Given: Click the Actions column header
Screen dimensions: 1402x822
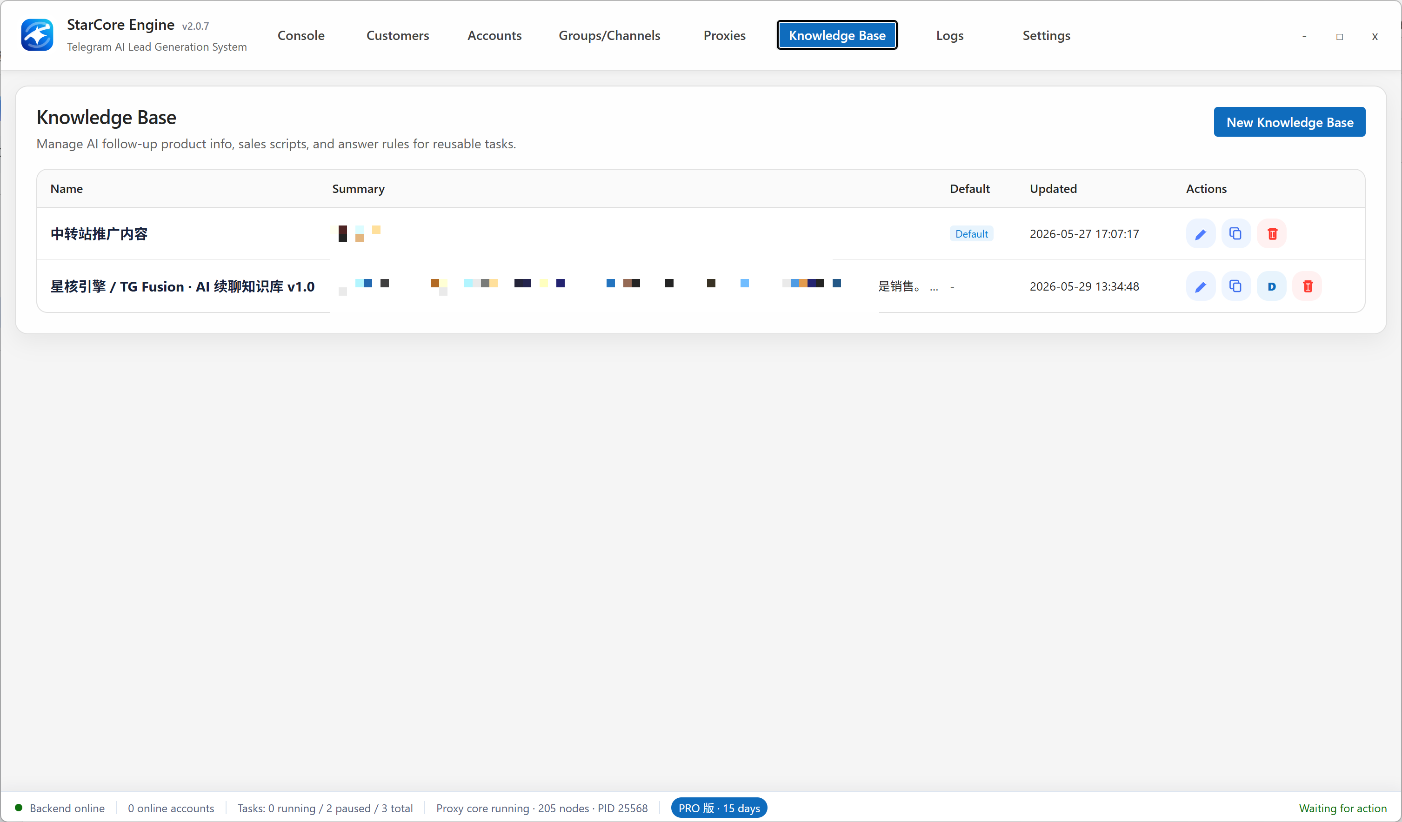Looking at the screenshot, I should (1206, 189).
